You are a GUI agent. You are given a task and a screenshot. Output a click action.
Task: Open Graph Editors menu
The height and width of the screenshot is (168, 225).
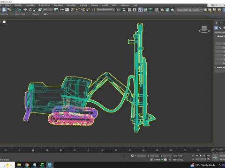pyautogui.click(x=45, y=5)
